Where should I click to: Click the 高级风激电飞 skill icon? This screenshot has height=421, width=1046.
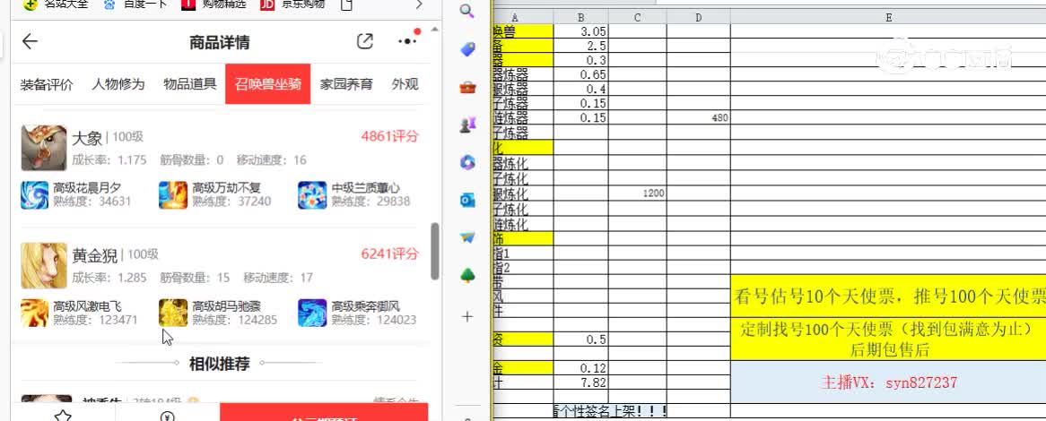[35, 313]
